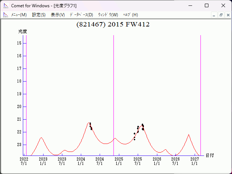232x174 pixels.
Task: Click the magnitude 15 tick label
Action: tap(19, 43)
